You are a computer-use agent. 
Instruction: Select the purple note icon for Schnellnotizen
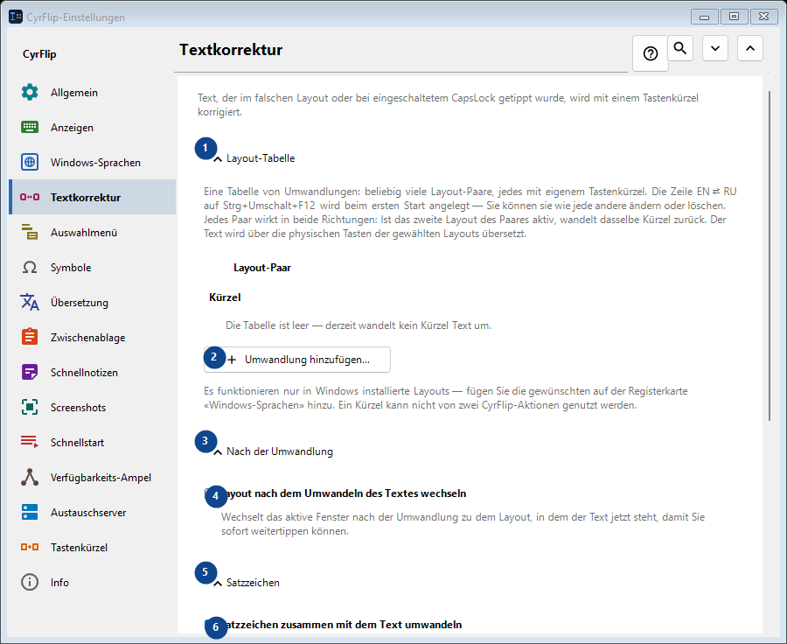point(30,372)
